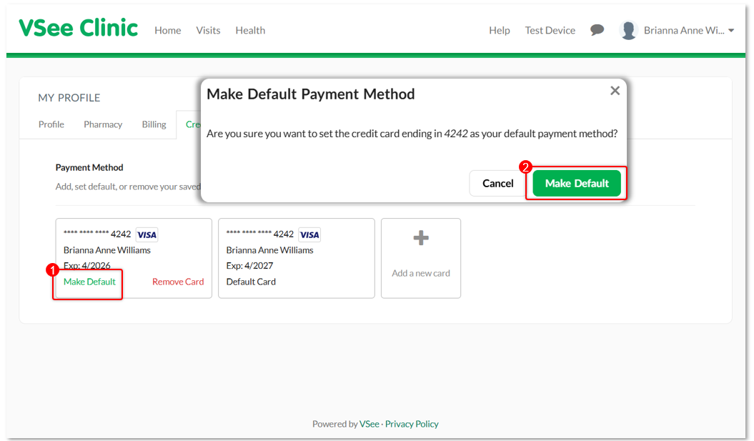
Task: Close the Make Default dialog with X
Action: click(x=615, y=91)
